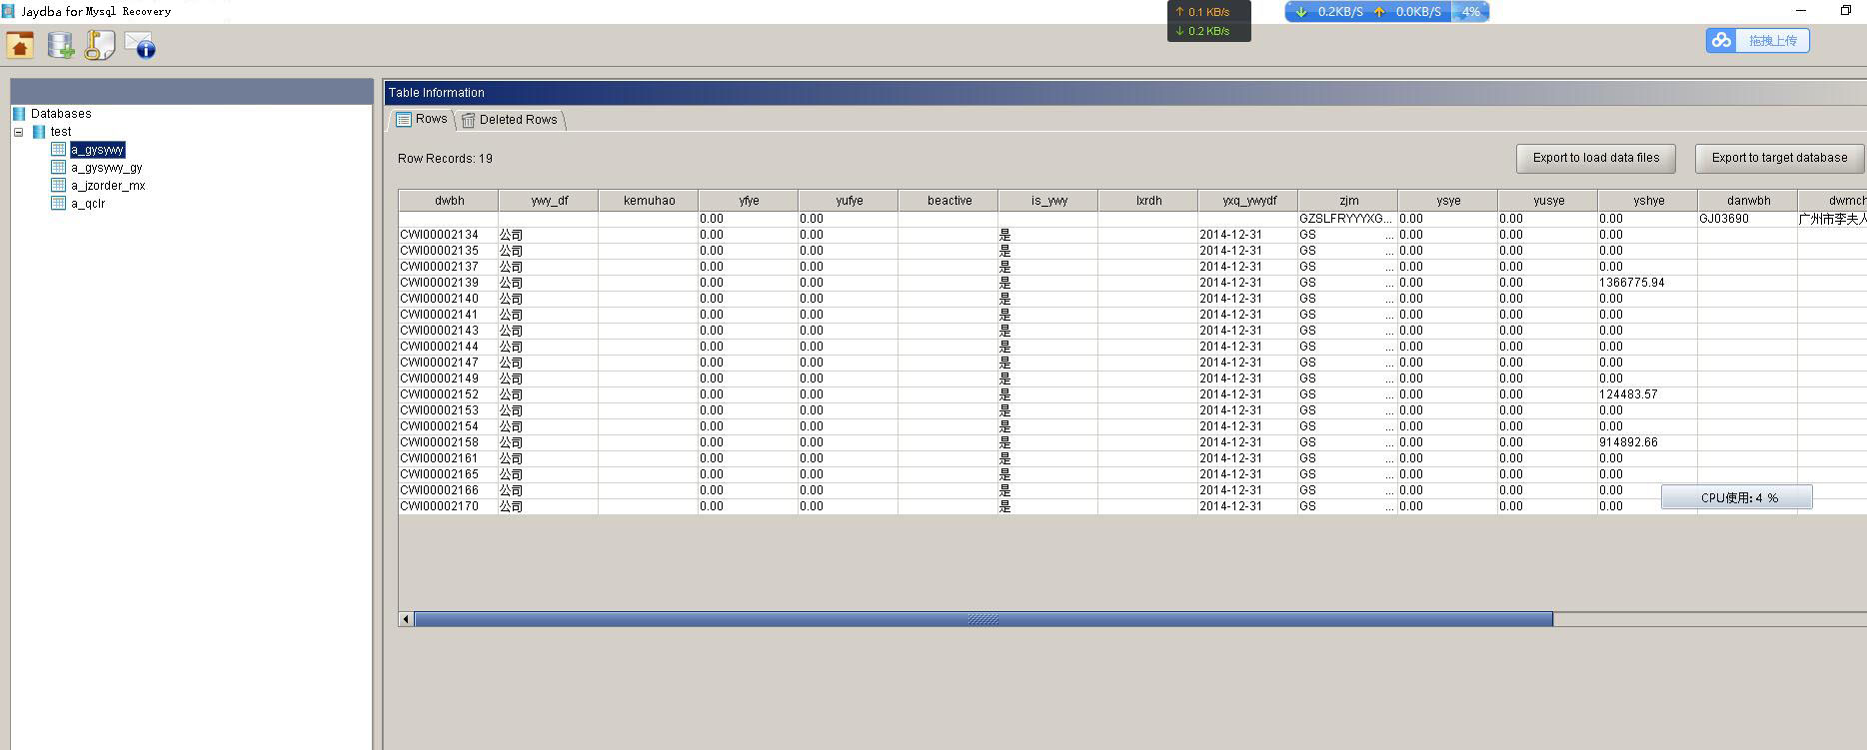Click the key toolbar icon

pyautogui.click(x=100, y=45)
